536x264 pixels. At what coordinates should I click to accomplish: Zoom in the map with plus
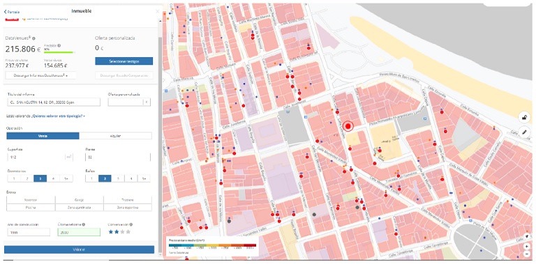coord(527,246)
